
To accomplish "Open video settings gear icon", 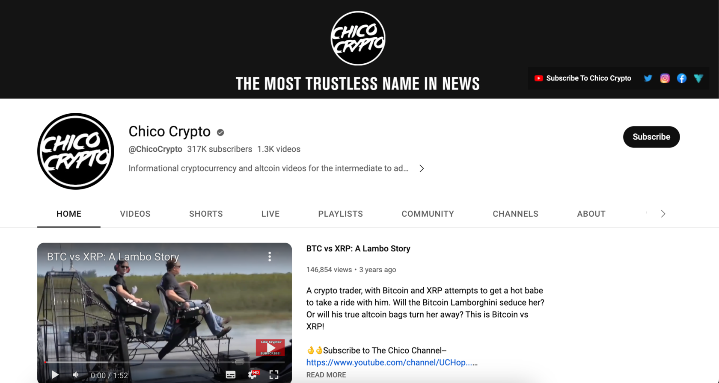I will click(253, 375).
